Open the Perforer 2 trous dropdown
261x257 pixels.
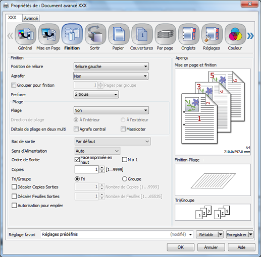point(96,94)
